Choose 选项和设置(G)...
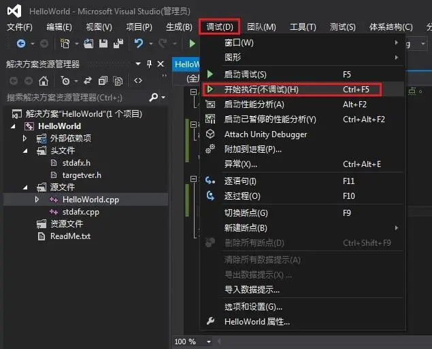Viewport: 432px width, 349px height. 303,307
